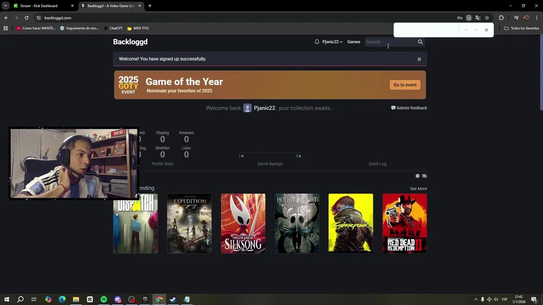View site information icon in address bar

point(39,18)
